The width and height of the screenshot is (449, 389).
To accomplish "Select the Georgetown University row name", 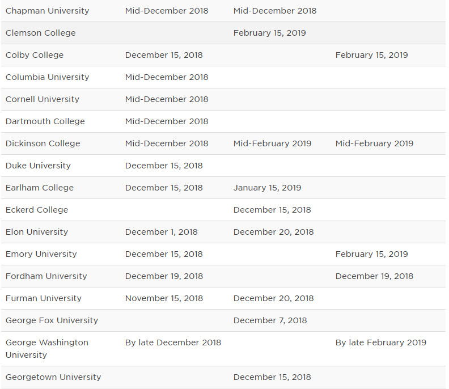I will point(53,377).
